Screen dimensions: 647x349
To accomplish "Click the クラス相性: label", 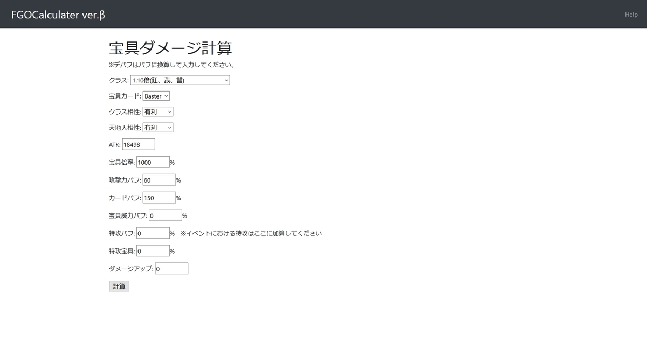I will pyautogui.click(x=125, y=112).
